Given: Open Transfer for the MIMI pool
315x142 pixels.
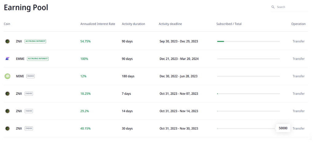Looking at the screenshot, I should point(298,76).
